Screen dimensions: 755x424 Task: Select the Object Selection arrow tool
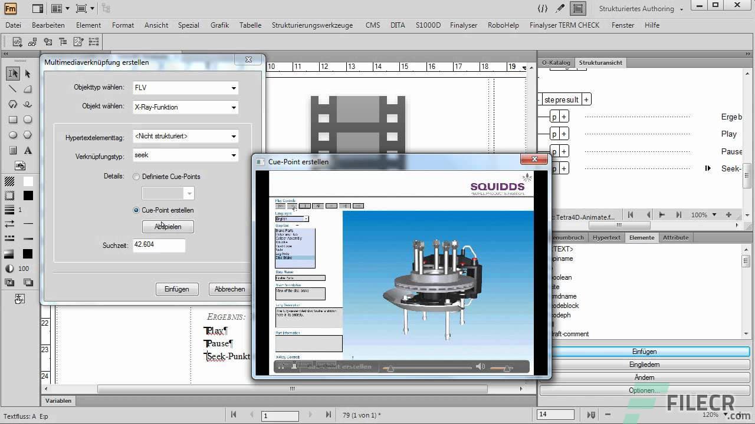(x=28, y=74)
